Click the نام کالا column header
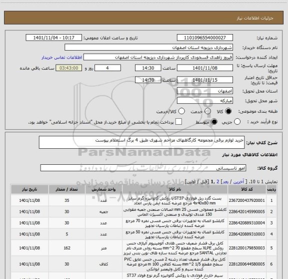The image size is (288, 279). tap(175, 189)
